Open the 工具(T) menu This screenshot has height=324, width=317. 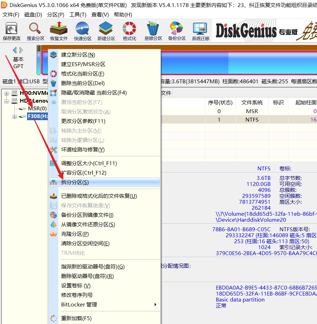click(78, 15)
